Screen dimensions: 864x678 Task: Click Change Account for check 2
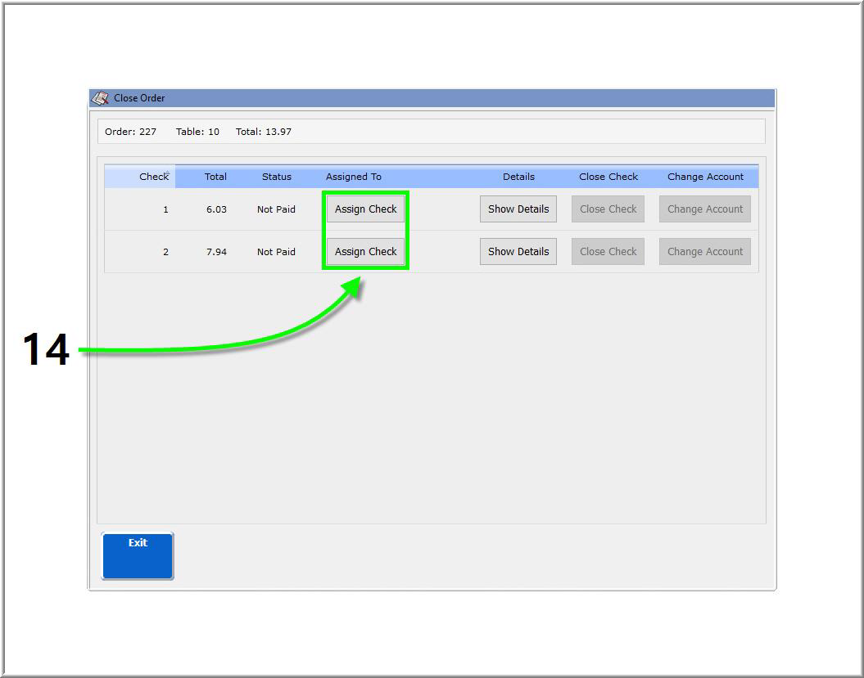click(704, 252)
